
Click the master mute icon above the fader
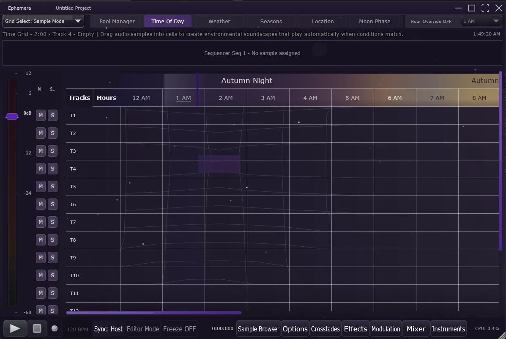(40, 89)
